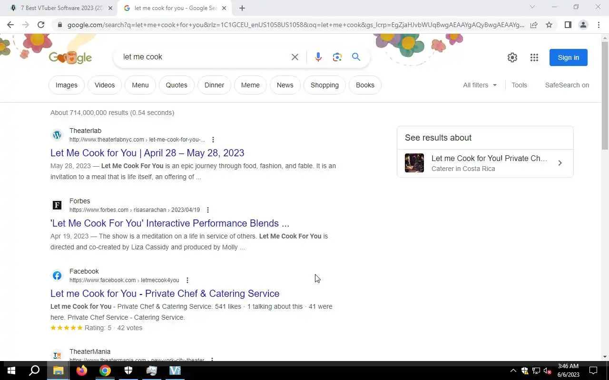Bookmark this page with star icon
This screenshot has height=380, width=609.
[549, 25]
